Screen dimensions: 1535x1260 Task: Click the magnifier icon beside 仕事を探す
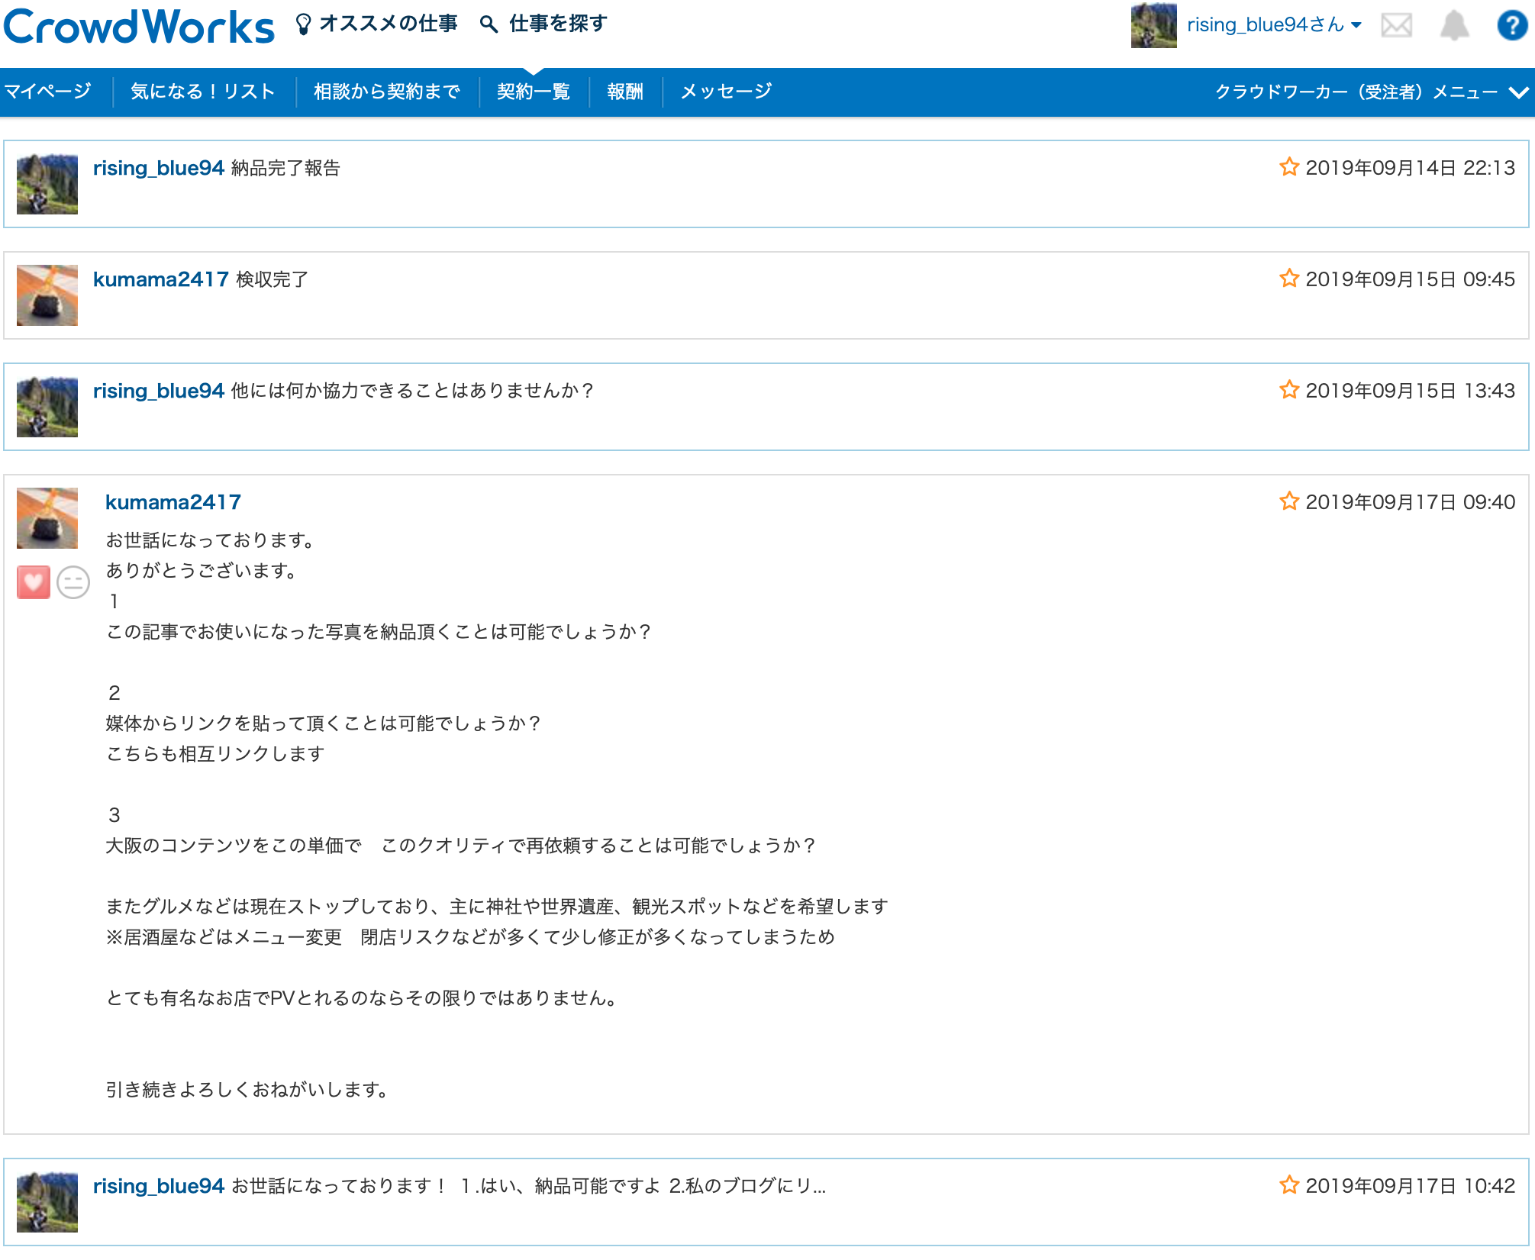click(489, 24)
